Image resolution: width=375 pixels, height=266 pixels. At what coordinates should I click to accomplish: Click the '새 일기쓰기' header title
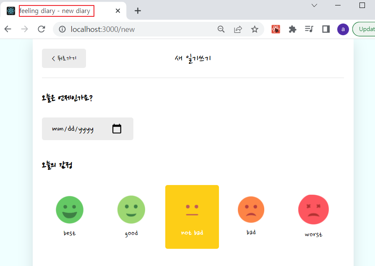[x=193, y=59]
